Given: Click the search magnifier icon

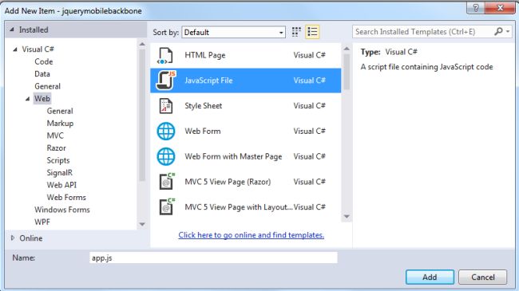Looking at the screenshot, I should (498, 31).
